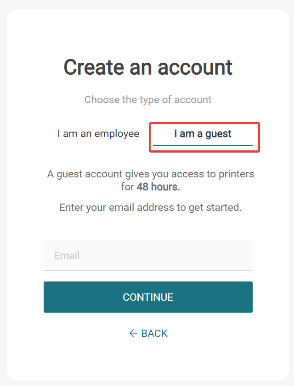The width and height of the screenshot is (294, 386).
Task: Click the "A guest account gives you access" description
Action: click(x=150, y=174)
